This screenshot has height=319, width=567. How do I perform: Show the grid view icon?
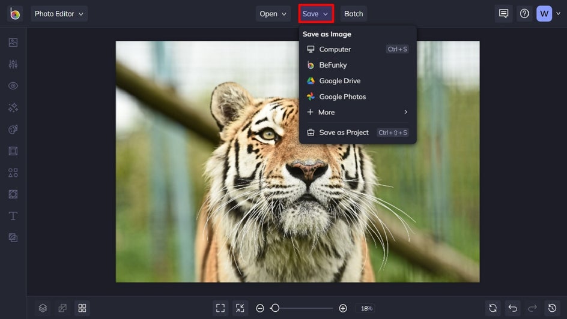pos(82,308)
